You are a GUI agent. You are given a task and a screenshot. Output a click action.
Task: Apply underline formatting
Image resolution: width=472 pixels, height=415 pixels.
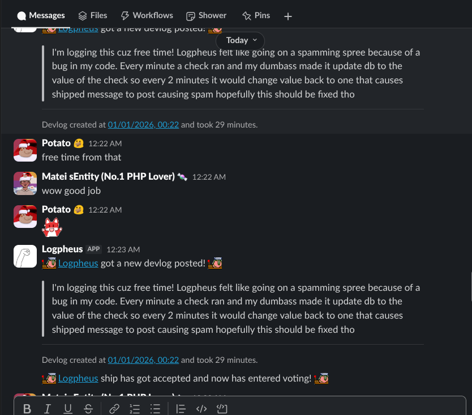[68, 409]
